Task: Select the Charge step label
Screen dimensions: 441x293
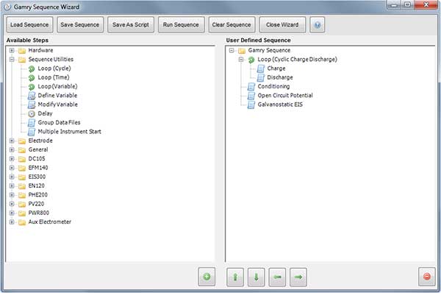Action: coord(276,68)
